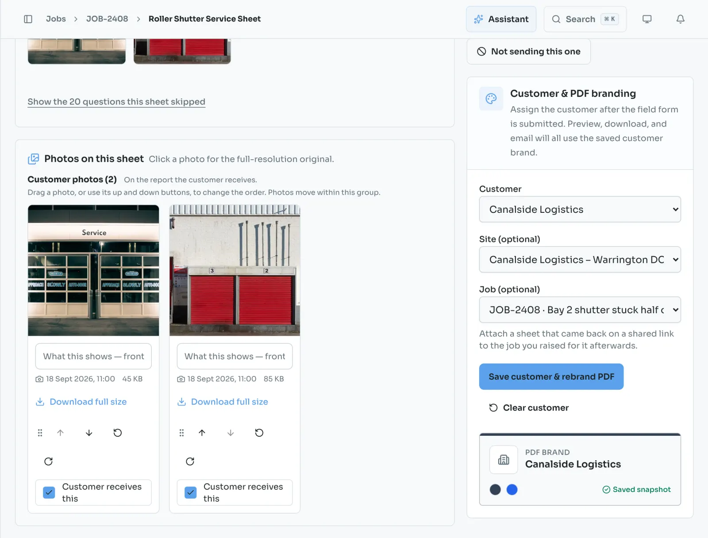Open the Customer dropdown

[x=580, y=209]
